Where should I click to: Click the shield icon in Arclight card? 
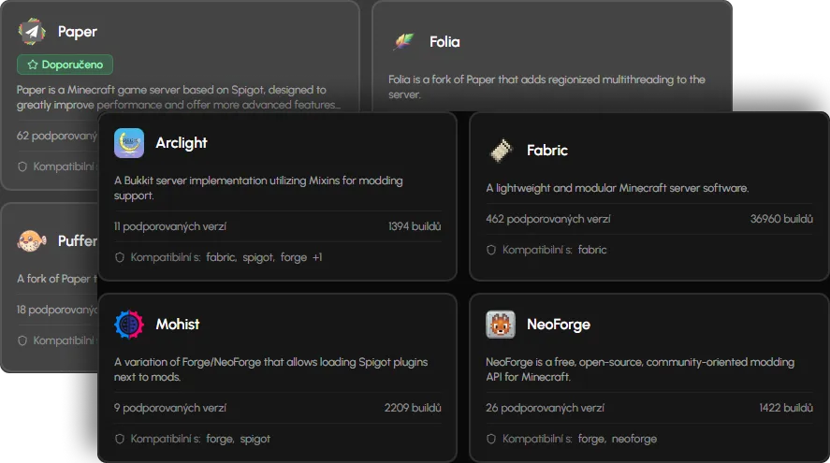click(x=120, y=257)
